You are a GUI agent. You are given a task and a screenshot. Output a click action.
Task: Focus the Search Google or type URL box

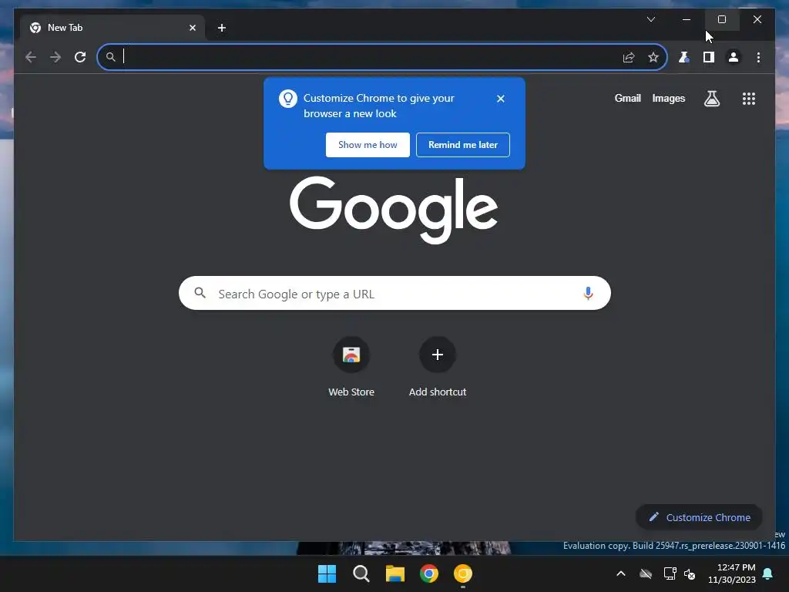point(394,293)
